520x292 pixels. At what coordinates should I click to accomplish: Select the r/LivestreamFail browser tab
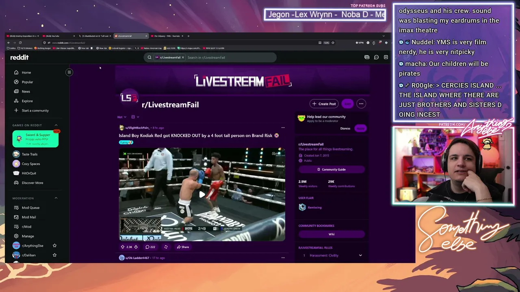(x=131, y=36)
